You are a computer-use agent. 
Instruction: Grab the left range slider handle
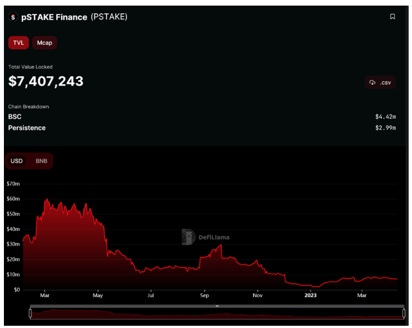tap(30, 313)
